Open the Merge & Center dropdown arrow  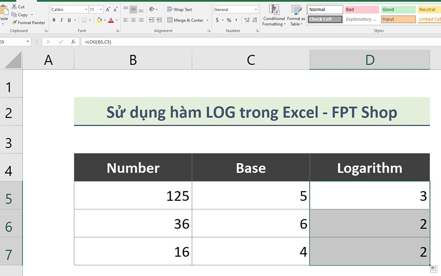click(x=208, y=20)
